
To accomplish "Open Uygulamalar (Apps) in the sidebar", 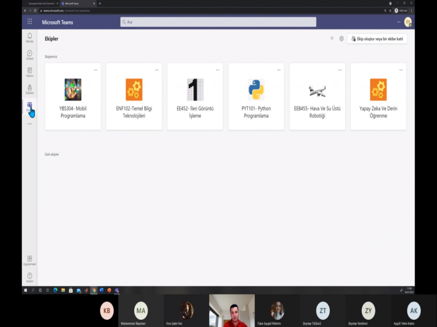I will 30,261.
